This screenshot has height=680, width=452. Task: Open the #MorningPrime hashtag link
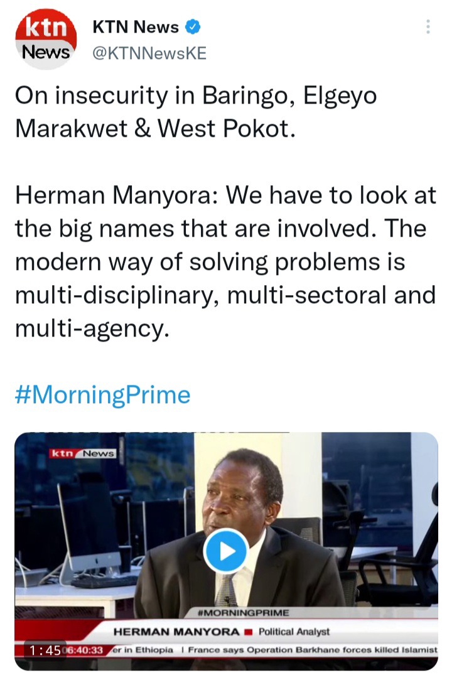[x=103, y=395]
